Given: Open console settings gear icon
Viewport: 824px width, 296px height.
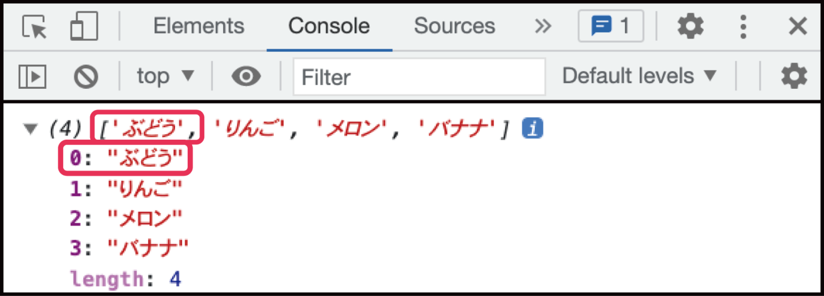Looking at the screenshot, I should click(x=794, y=77).
